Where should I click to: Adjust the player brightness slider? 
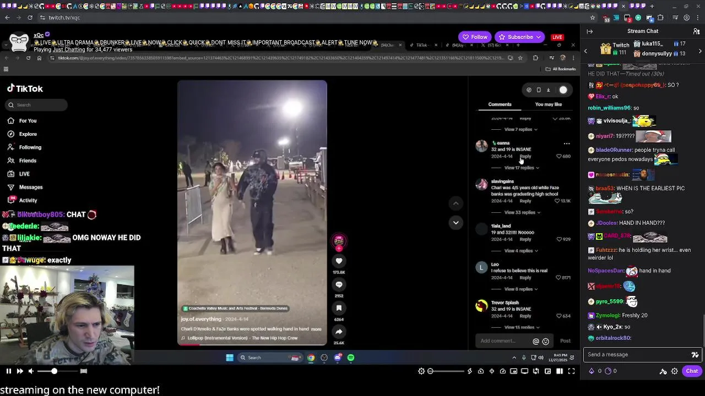coord(446,371)
